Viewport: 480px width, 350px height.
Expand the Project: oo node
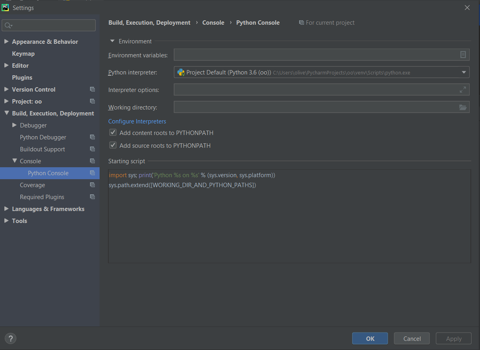tap(6, 101)
